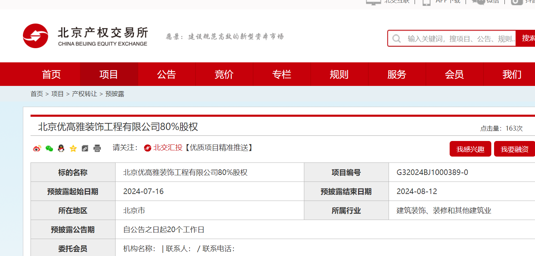Viewport: 535px width, 256px height.
Task: Click the page title 北京优高雅装饰工程有限公司80%股权
Action: pyautogui.click(x=118, y=127)
